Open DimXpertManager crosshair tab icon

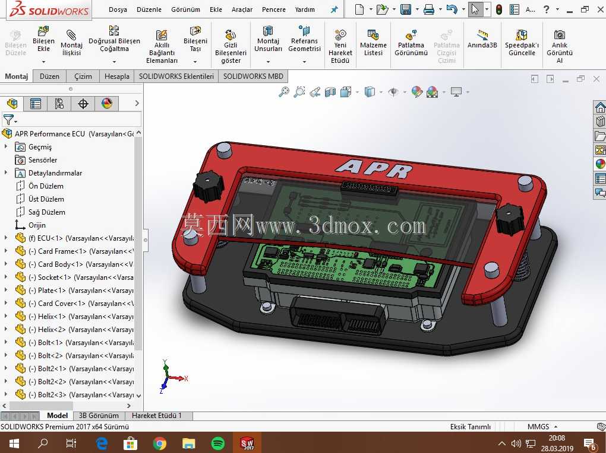click(83, 103)
